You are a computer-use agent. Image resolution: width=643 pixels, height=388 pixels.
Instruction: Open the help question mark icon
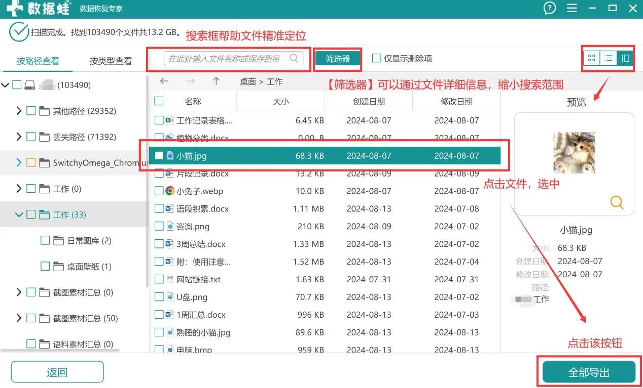tap(550, 8)
